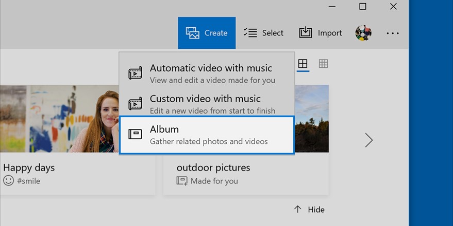This screenshot has width=453, height=226.
Task: Switch to the small-tile grid view
Action: point(323,64)
